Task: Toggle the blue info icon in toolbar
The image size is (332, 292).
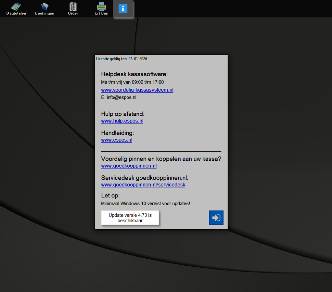Action: [123, 9]
